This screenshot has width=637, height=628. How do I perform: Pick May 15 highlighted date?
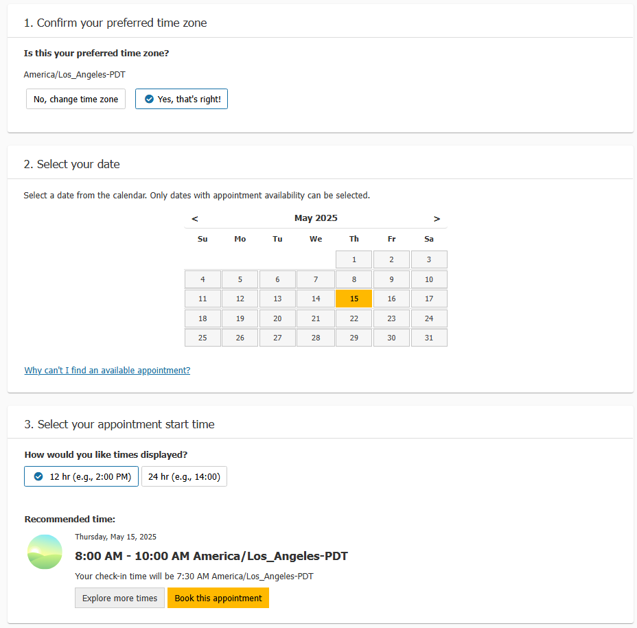354,299
